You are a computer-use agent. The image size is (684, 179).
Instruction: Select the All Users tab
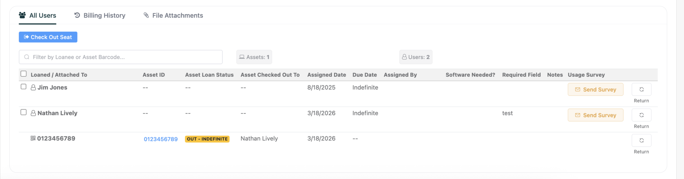click(x=37, y=15)
